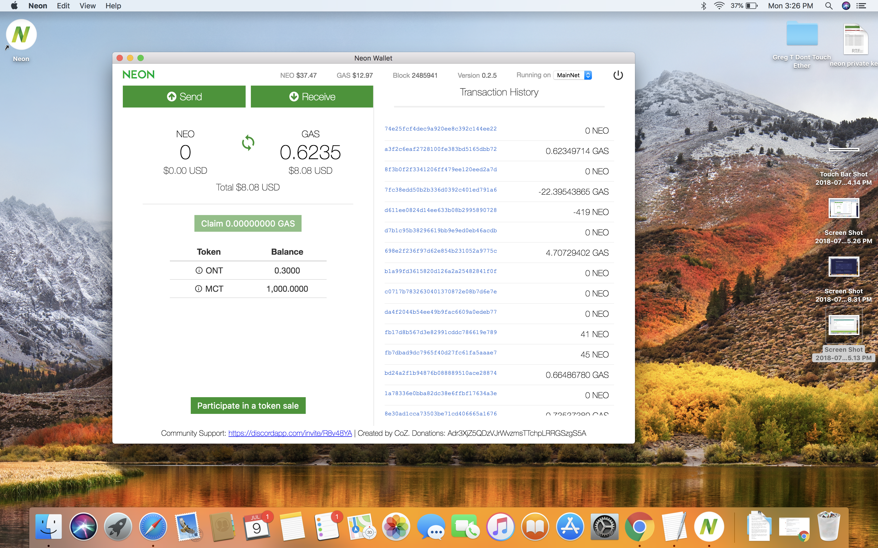878x548 pixels.
Task: Open Safari from the dock
Action: [x=153, y=527]
